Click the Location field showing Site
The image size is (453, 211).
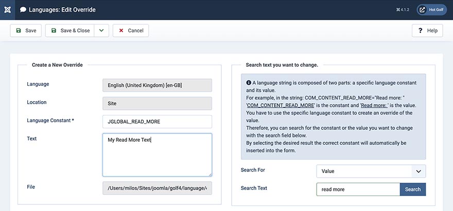pyautogui.click(x=157, y=103)
